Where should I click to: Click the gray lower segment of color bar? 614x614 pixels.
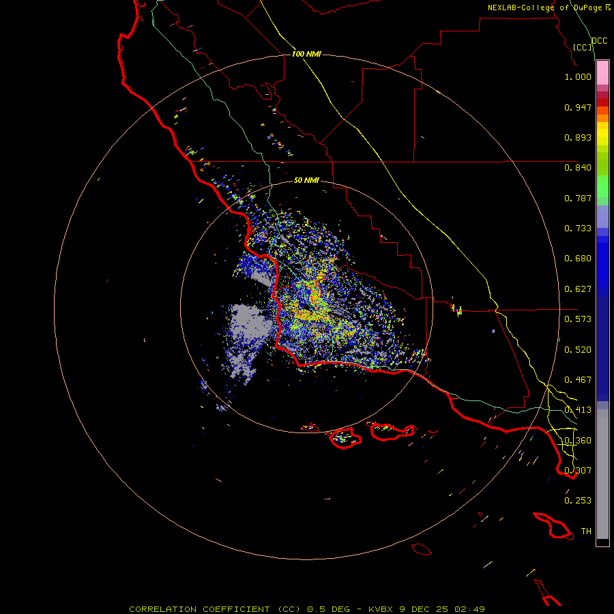tap(602, 474)
